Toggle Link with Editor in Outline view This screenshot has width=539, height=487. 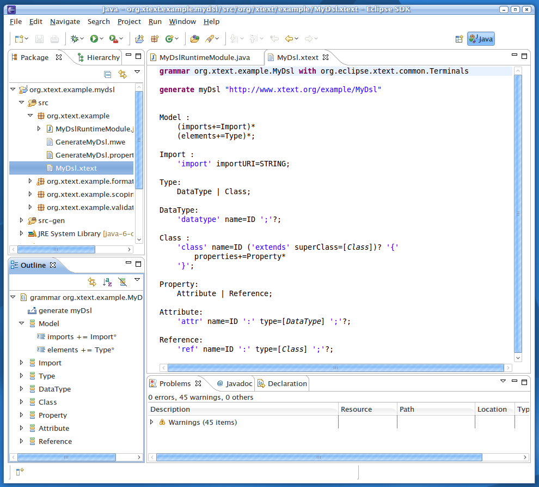(x=92, y=282)
